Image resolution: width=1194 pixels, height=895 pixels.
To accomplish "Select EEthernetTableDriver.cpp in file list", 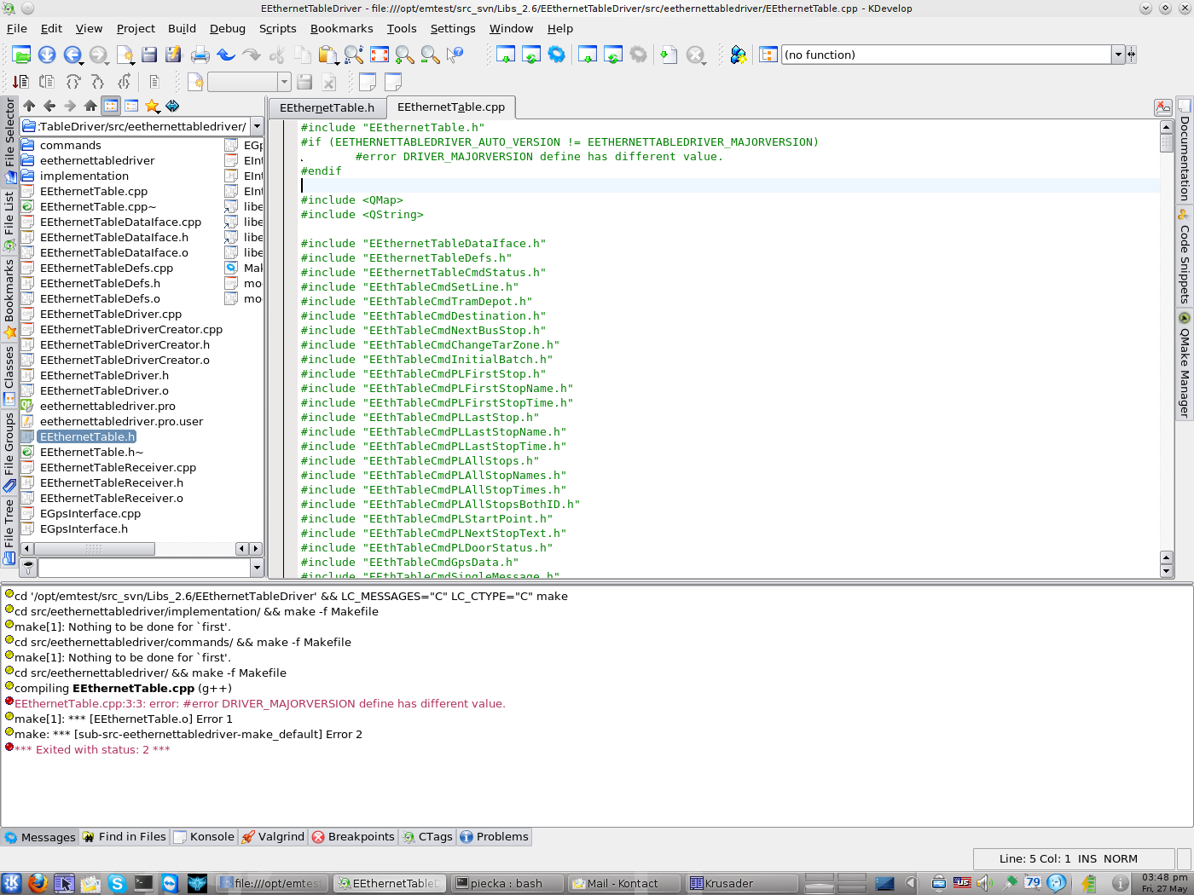I will (111, 315).
